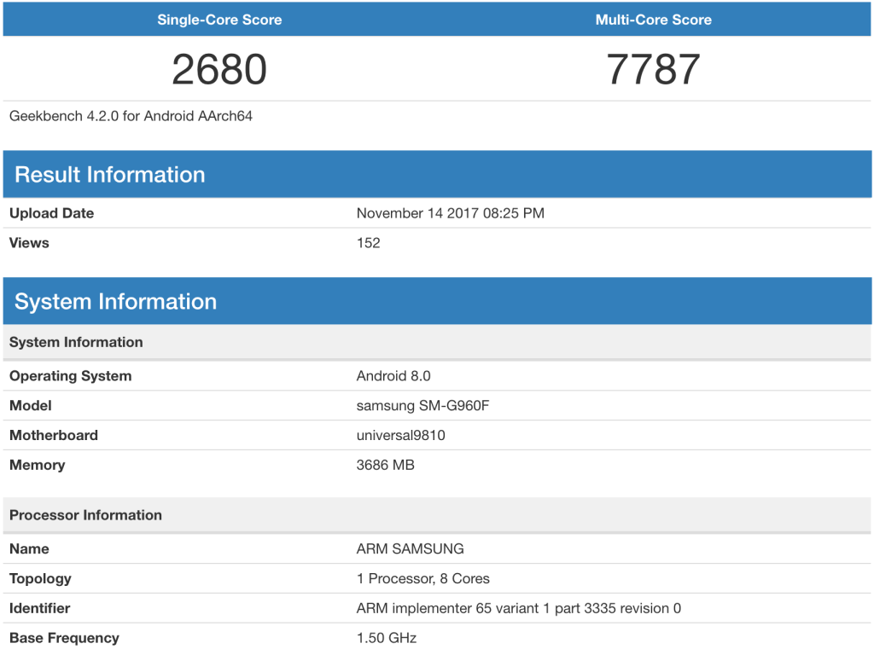Click the blue System Information banner

pyautogui.click(x=437, y=301)
